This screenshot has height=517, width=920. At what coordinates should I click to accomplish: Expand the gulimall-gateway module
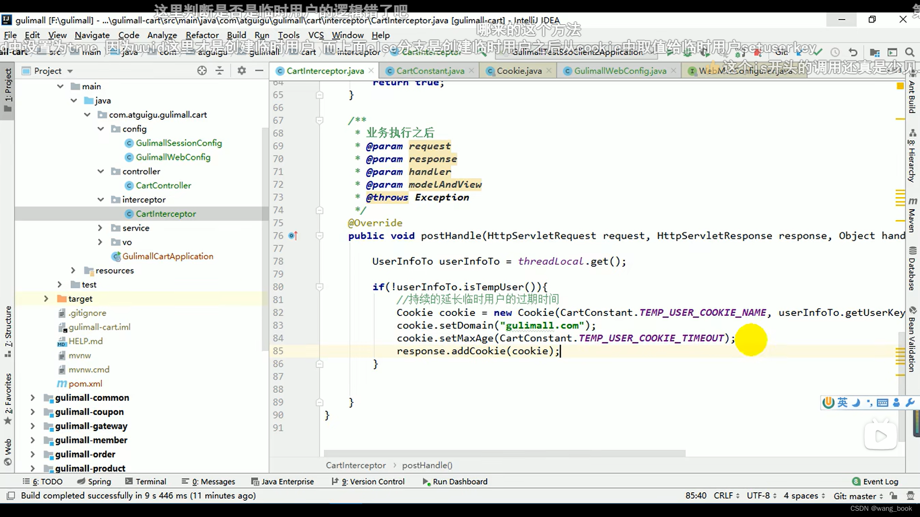pos(33,426)
